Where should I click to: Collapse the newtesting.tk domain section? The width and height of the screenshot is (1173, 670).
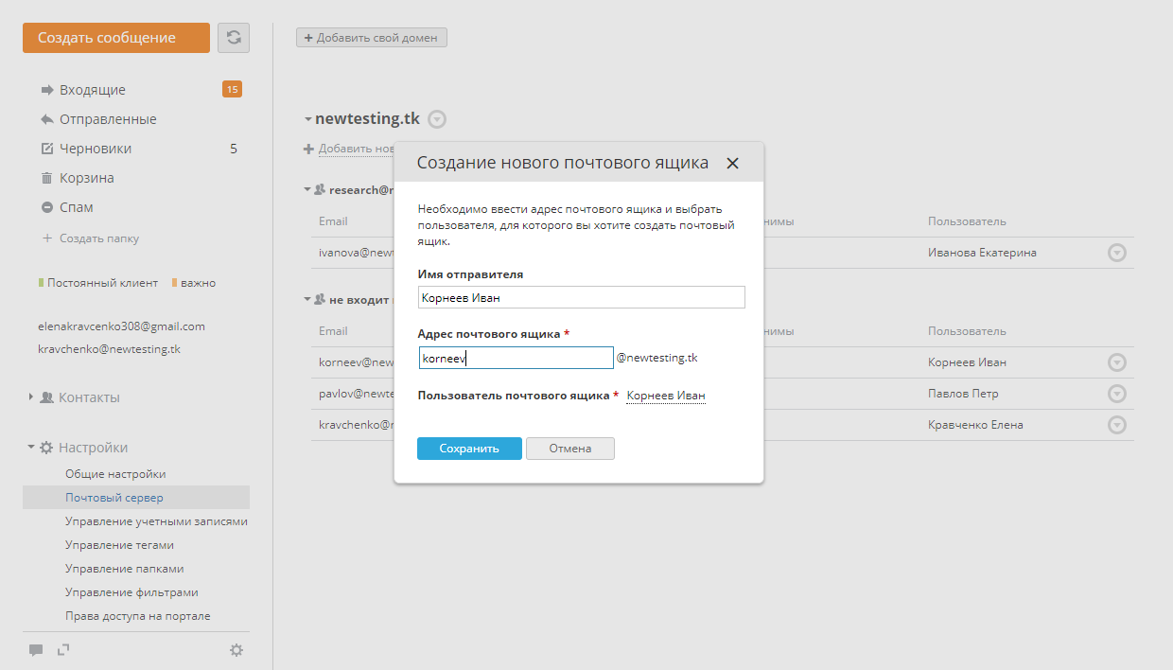pos(307,120)
